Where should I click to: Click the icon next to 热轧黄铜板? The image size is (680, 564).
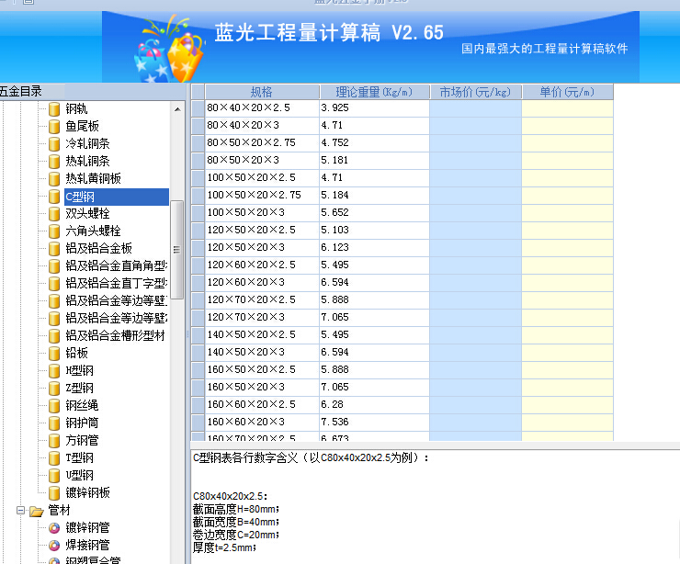pos(54,178)
